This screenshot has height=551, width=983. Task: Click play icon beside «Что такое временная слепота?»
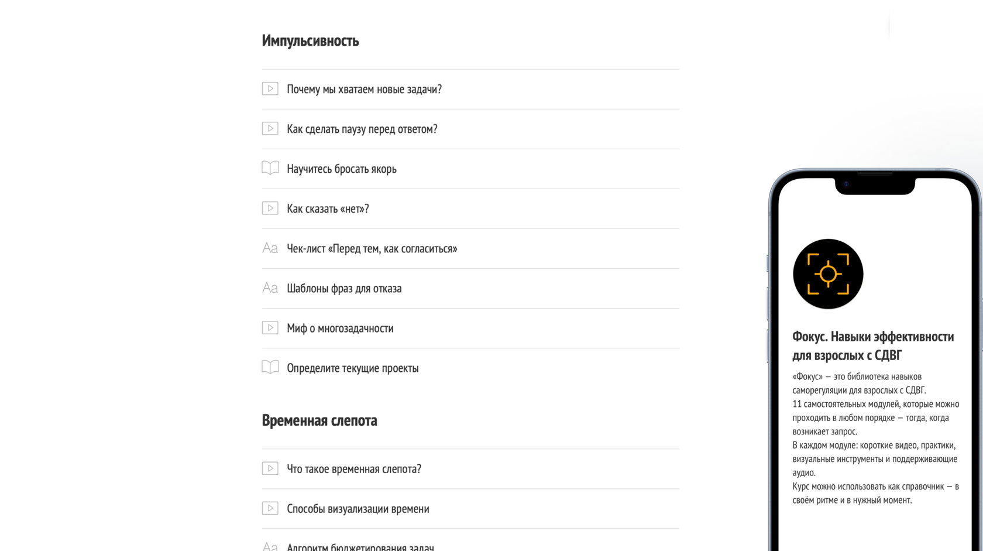click(x=270, y=468)
